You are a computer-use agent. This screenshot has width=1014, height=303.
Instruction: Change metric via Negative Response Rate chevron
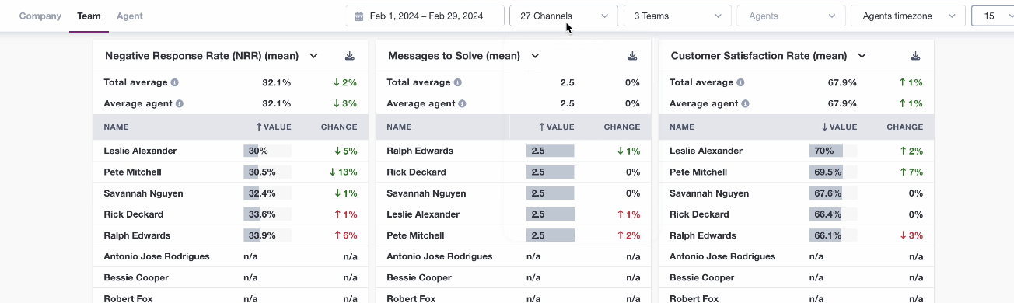click(313, 56)
